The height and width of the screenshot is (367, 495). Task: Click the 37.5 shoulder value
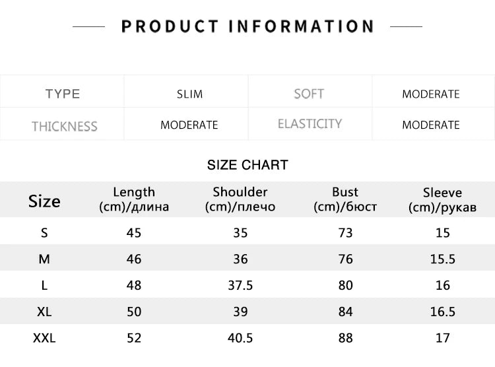click(240, 285)
